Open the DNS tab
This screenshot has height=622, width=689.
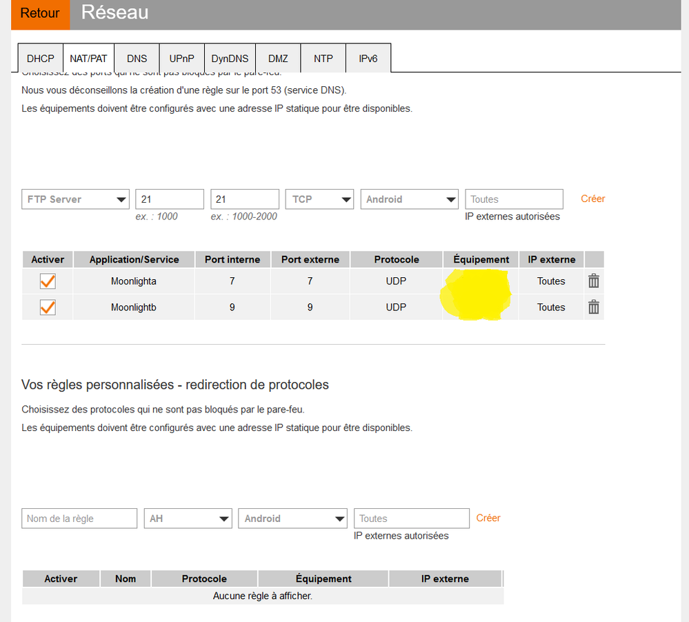click(x=137, y=59)
